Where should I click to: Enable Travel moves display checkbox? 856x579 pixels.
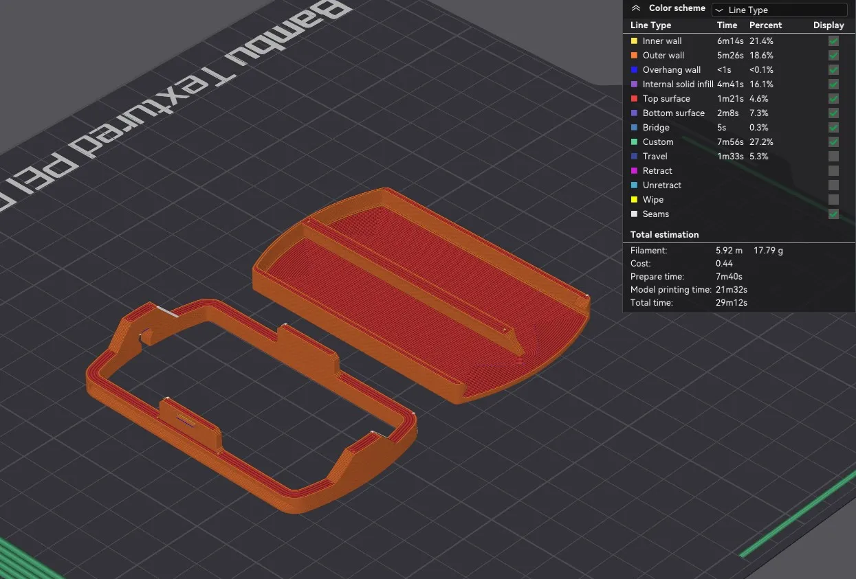pyautogui.click(x=833, y=157)
